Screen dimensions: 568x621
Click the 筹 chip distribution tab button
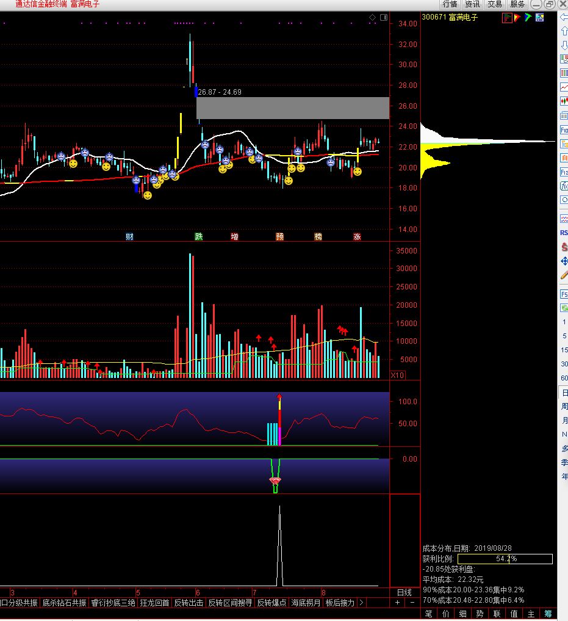coord(548,614)
